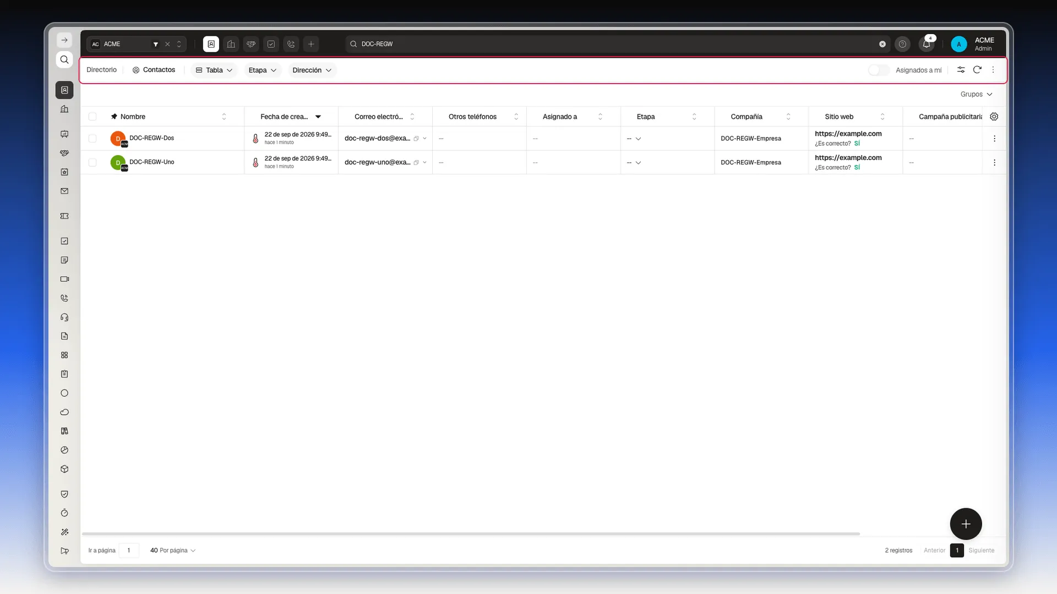The width and height of the screenshot is (1057, 594).
Task: Open the mail envelope icon in left sidebar
Action: tap(64, 191)
